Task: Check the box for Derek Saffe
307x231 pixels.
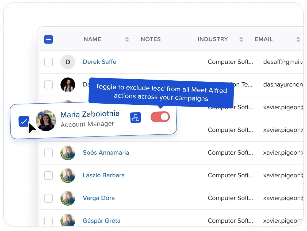Action: [48, 62]
